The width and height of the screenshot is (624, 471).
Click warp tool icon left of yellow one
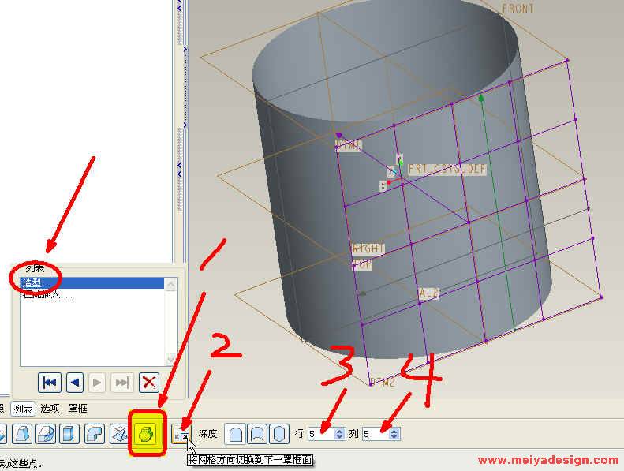coord(119,434)
